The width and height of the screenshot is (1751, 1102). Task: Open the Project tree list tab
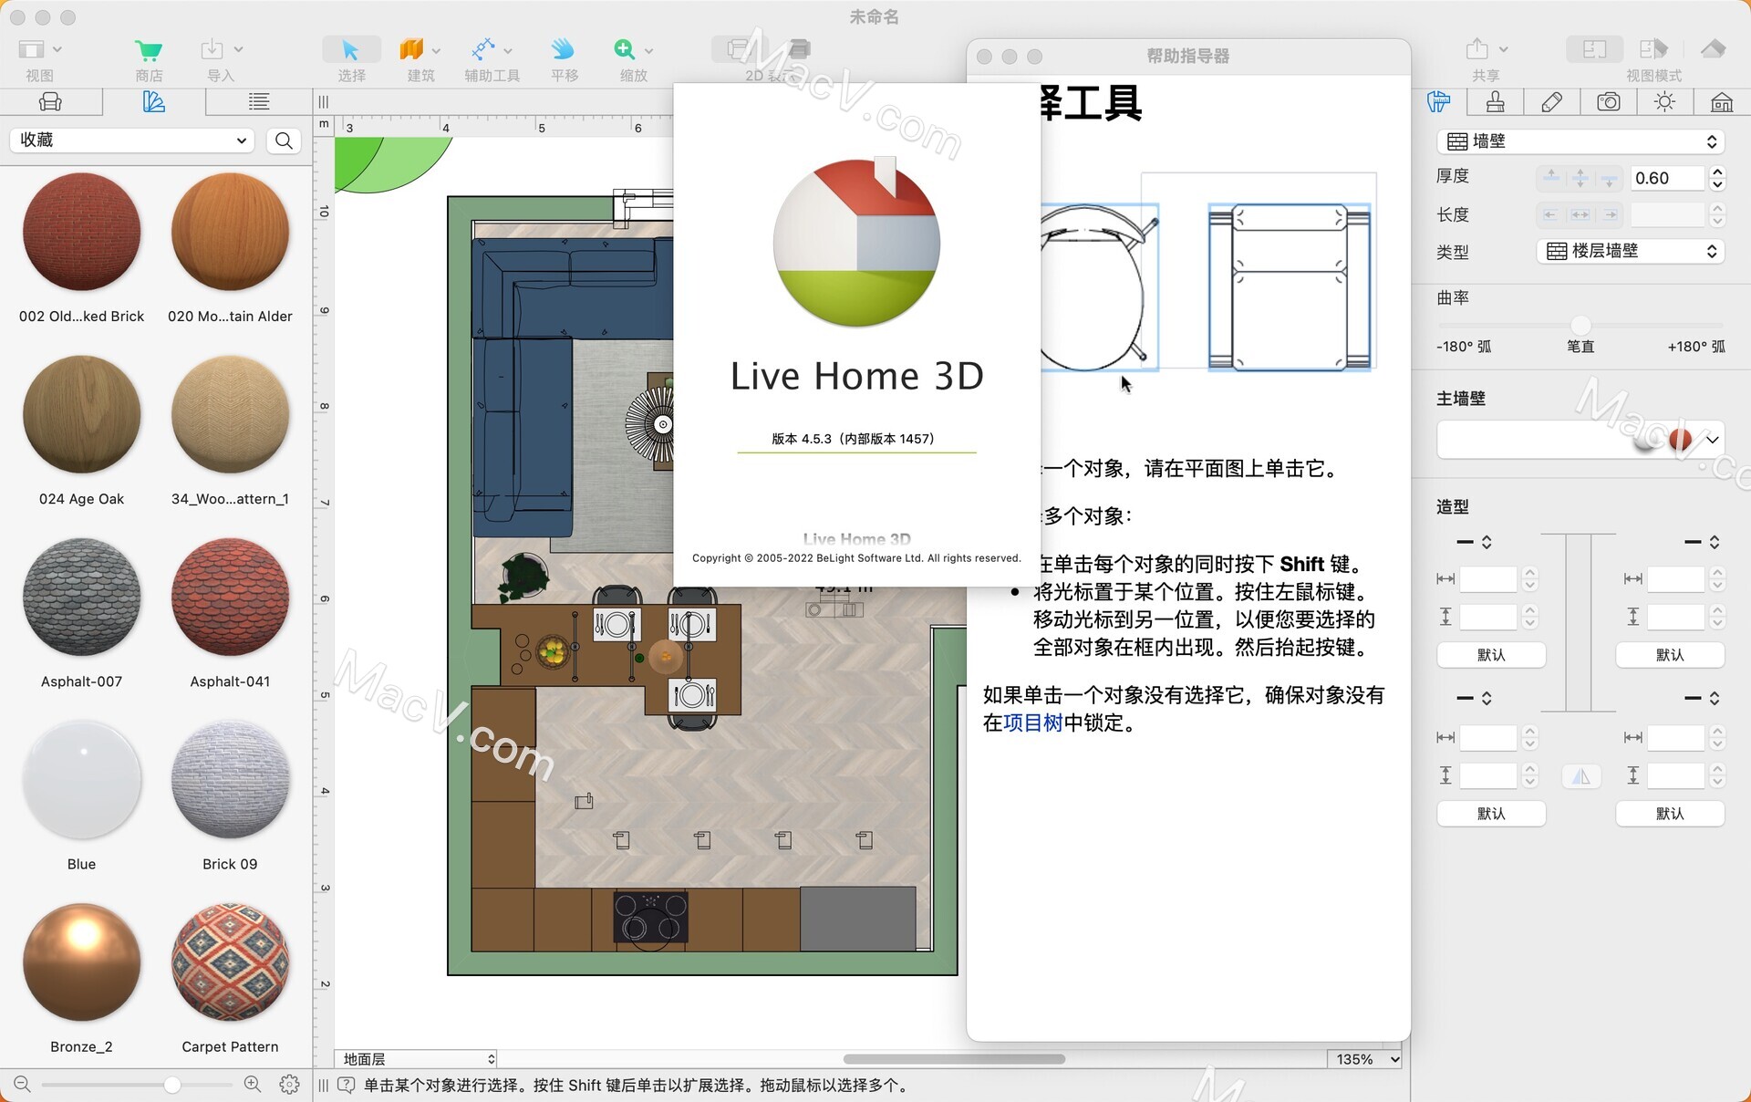259,102
